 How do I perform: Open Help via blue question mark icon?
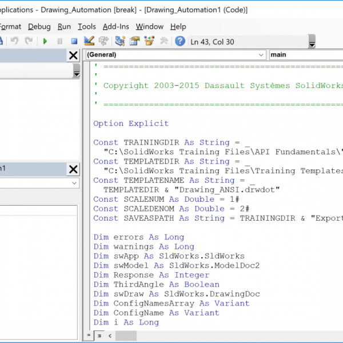click(180, 41)
